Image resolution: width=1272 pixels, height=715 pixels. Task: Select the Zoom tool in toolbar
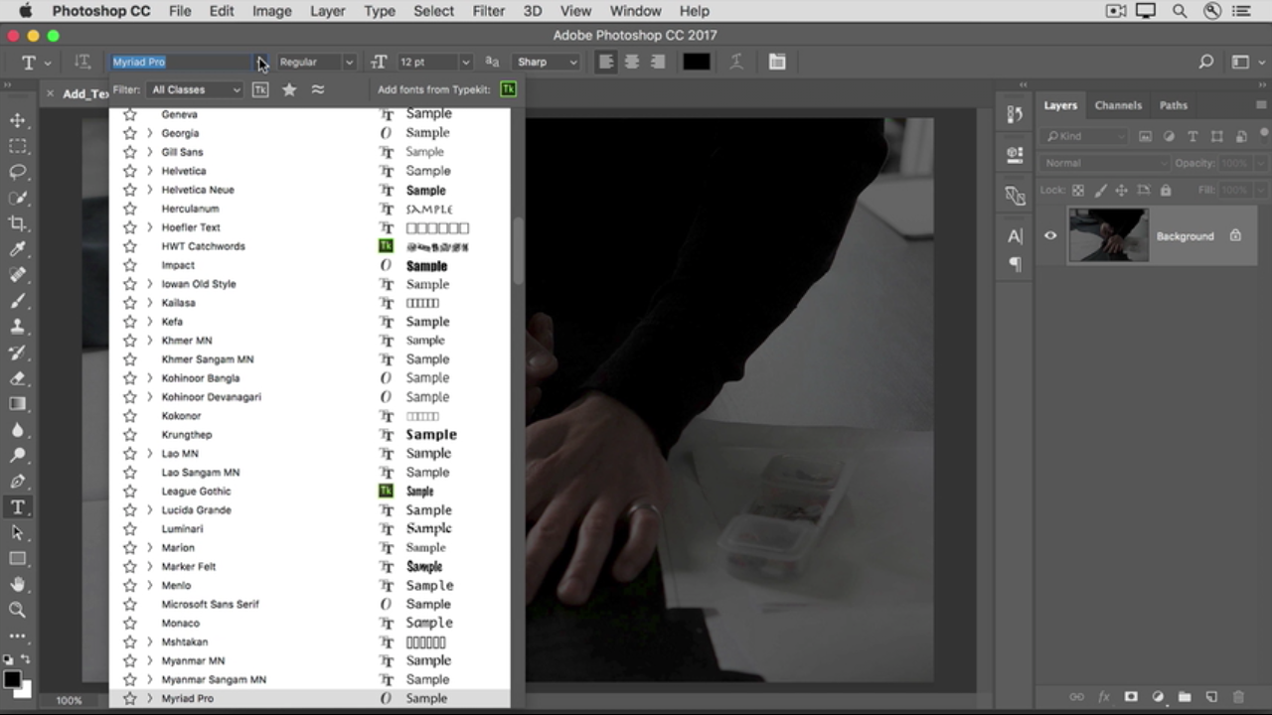[18, 610]
